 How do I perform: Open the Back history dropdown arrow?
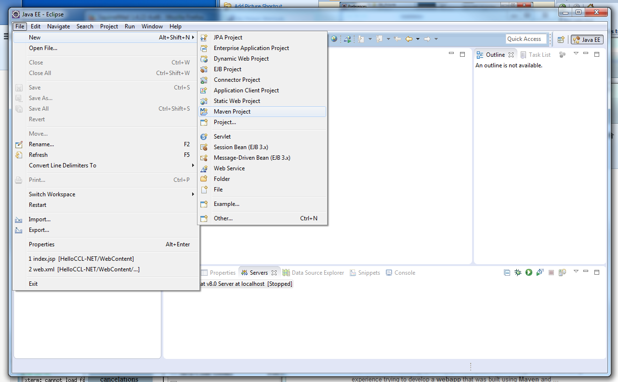418,39
